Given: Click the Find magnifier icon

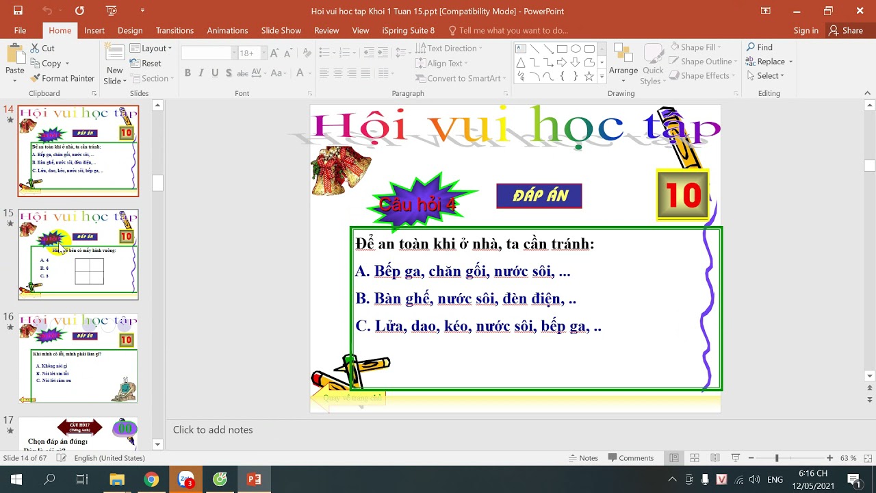Looking at the screenshot, I should pos(751,47).
